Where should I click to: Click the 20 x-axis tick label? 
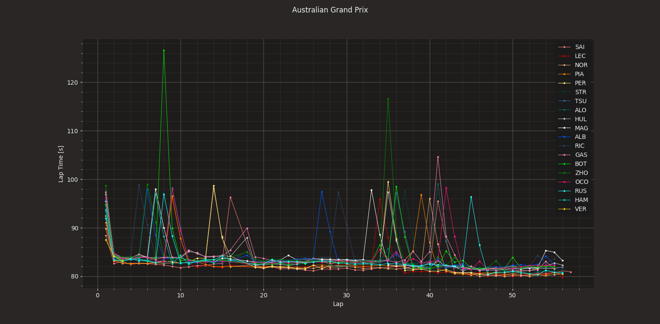click(x=263, y=296)
